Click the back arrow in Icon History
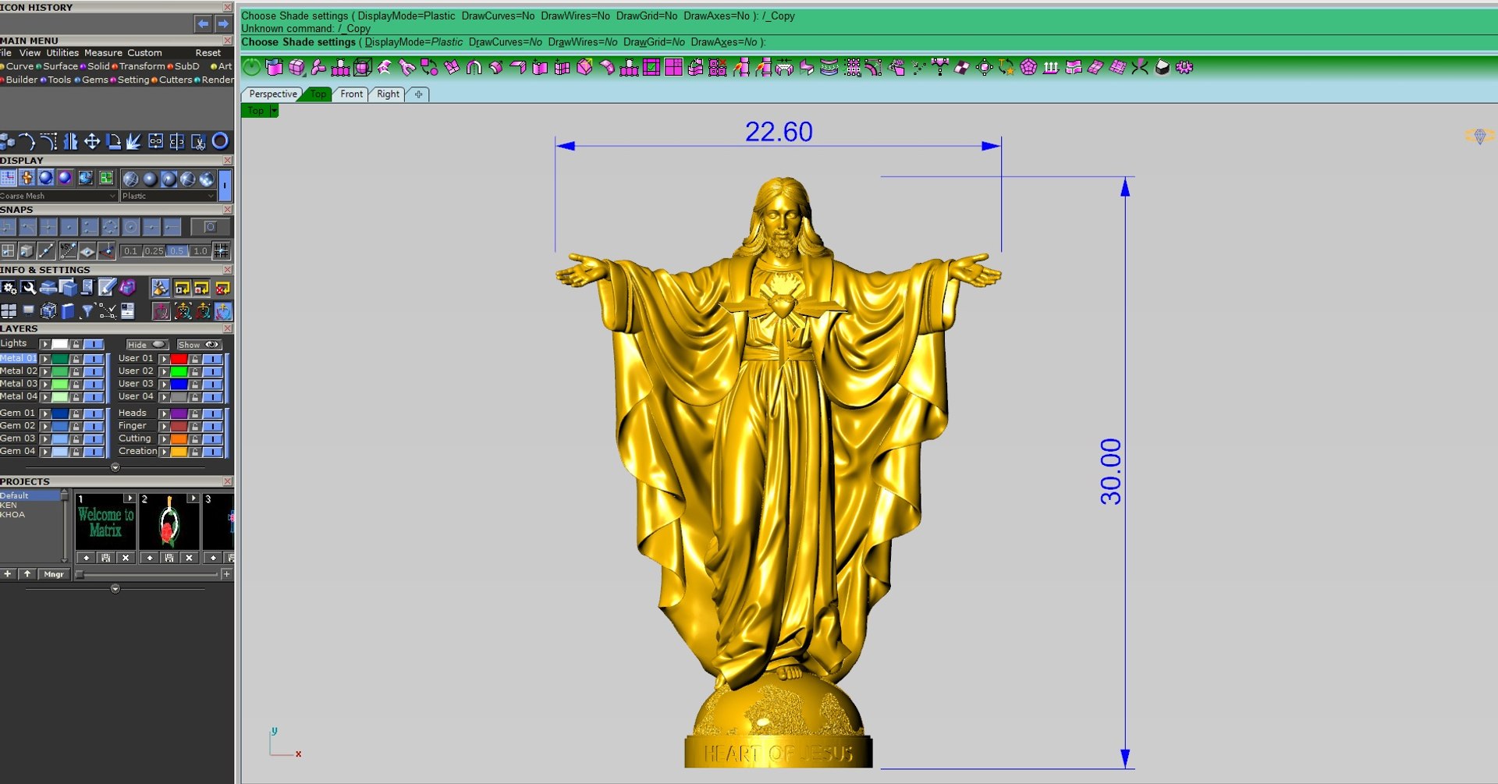 [x=203, y=24]
